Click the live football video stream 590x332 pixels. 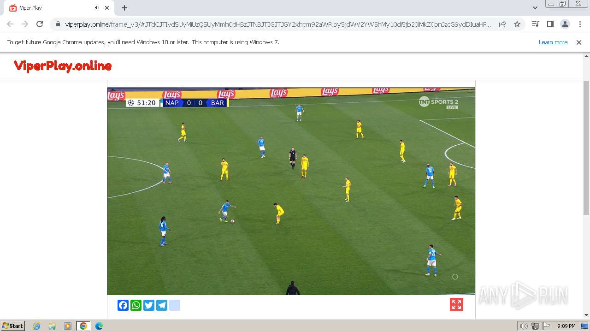click(x=291, y=191)
